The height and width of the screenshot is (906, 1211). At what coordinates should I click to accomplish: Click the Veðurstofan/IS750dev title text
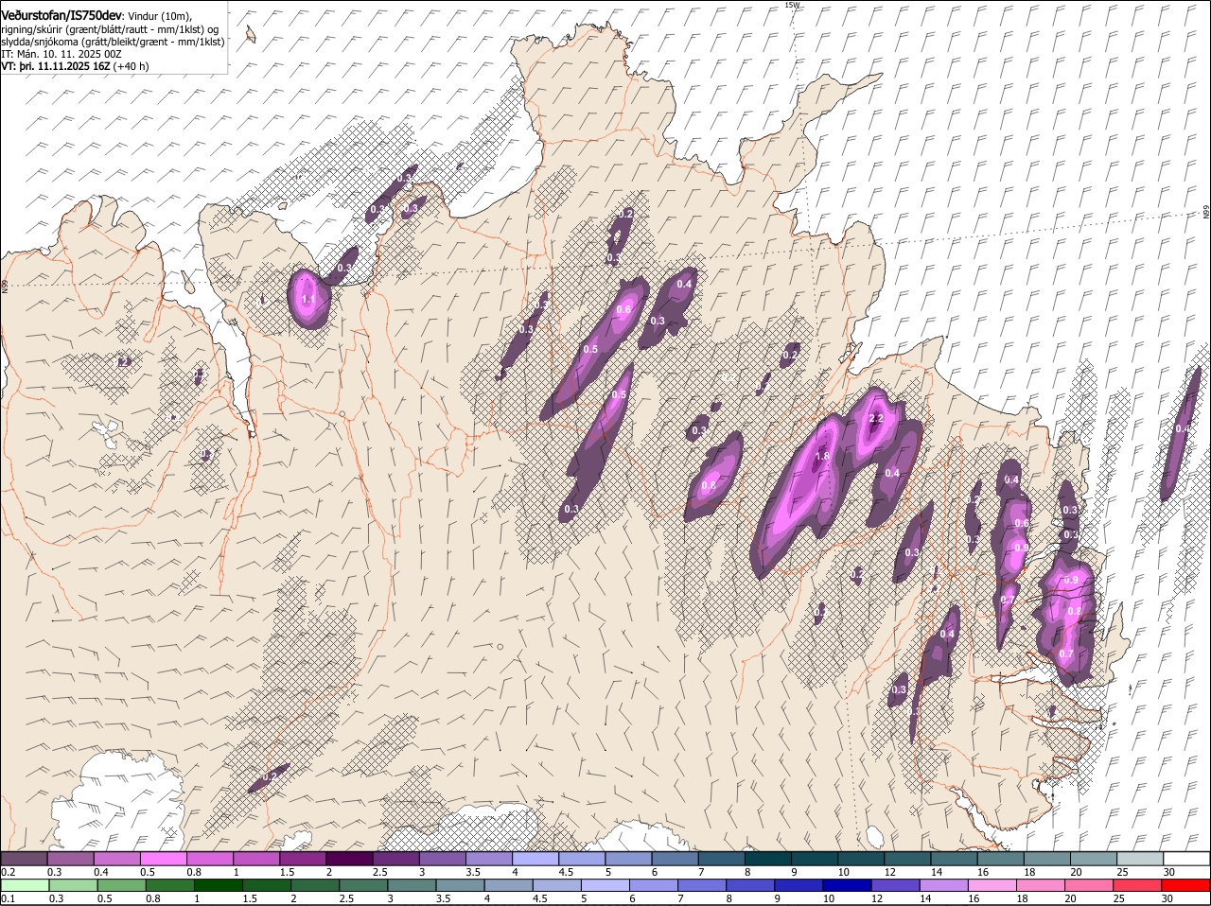(61, 16)
